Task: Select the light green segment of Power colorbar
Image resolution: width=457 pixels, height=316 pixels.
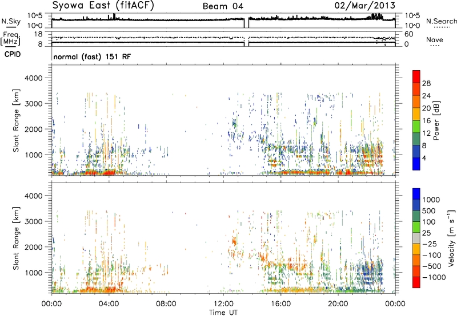Action: pos(416,127)
